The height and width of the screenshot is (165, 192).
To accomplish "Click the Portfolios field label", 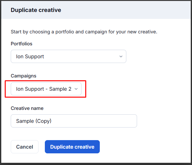I will click(x=21, y=44).
